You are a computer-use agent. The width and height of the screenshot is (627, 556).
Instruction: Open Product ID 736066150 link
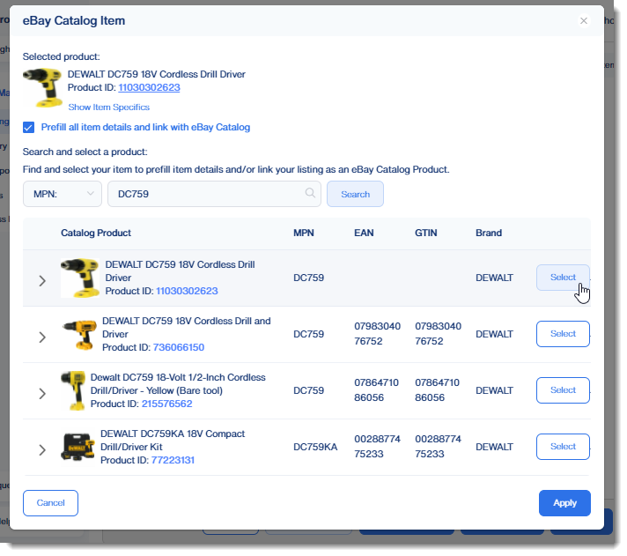click(179, 347)
